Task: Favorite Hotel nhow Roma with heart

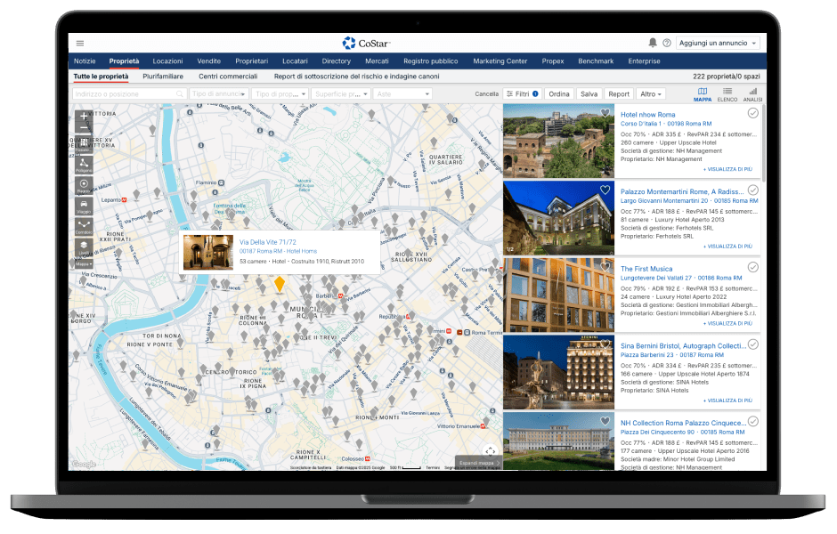Action: point(605,113)
